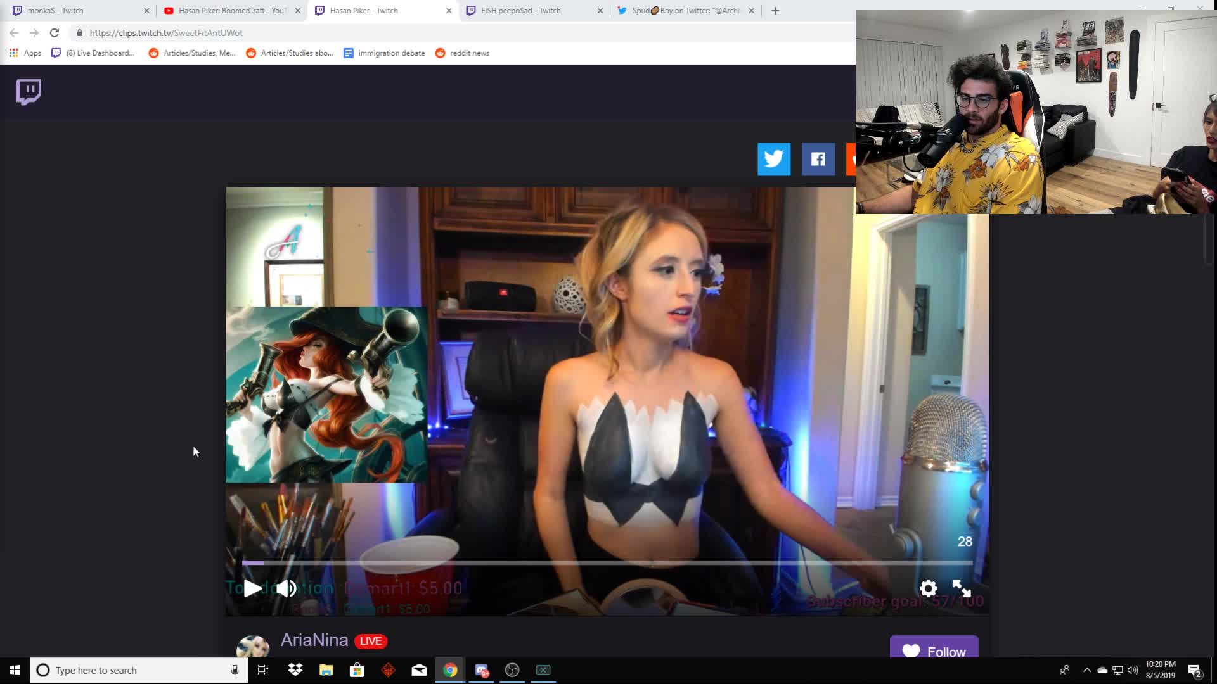Image resolution: width=1217 pixels, height=684 pixels.
Task: Open immigration debate bookmark
Action: tap(384, 53)
